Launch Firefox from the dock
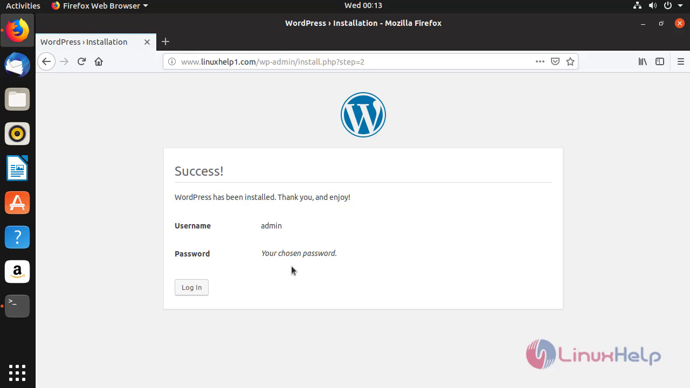 pyautogui.click(x=17, y=30)
